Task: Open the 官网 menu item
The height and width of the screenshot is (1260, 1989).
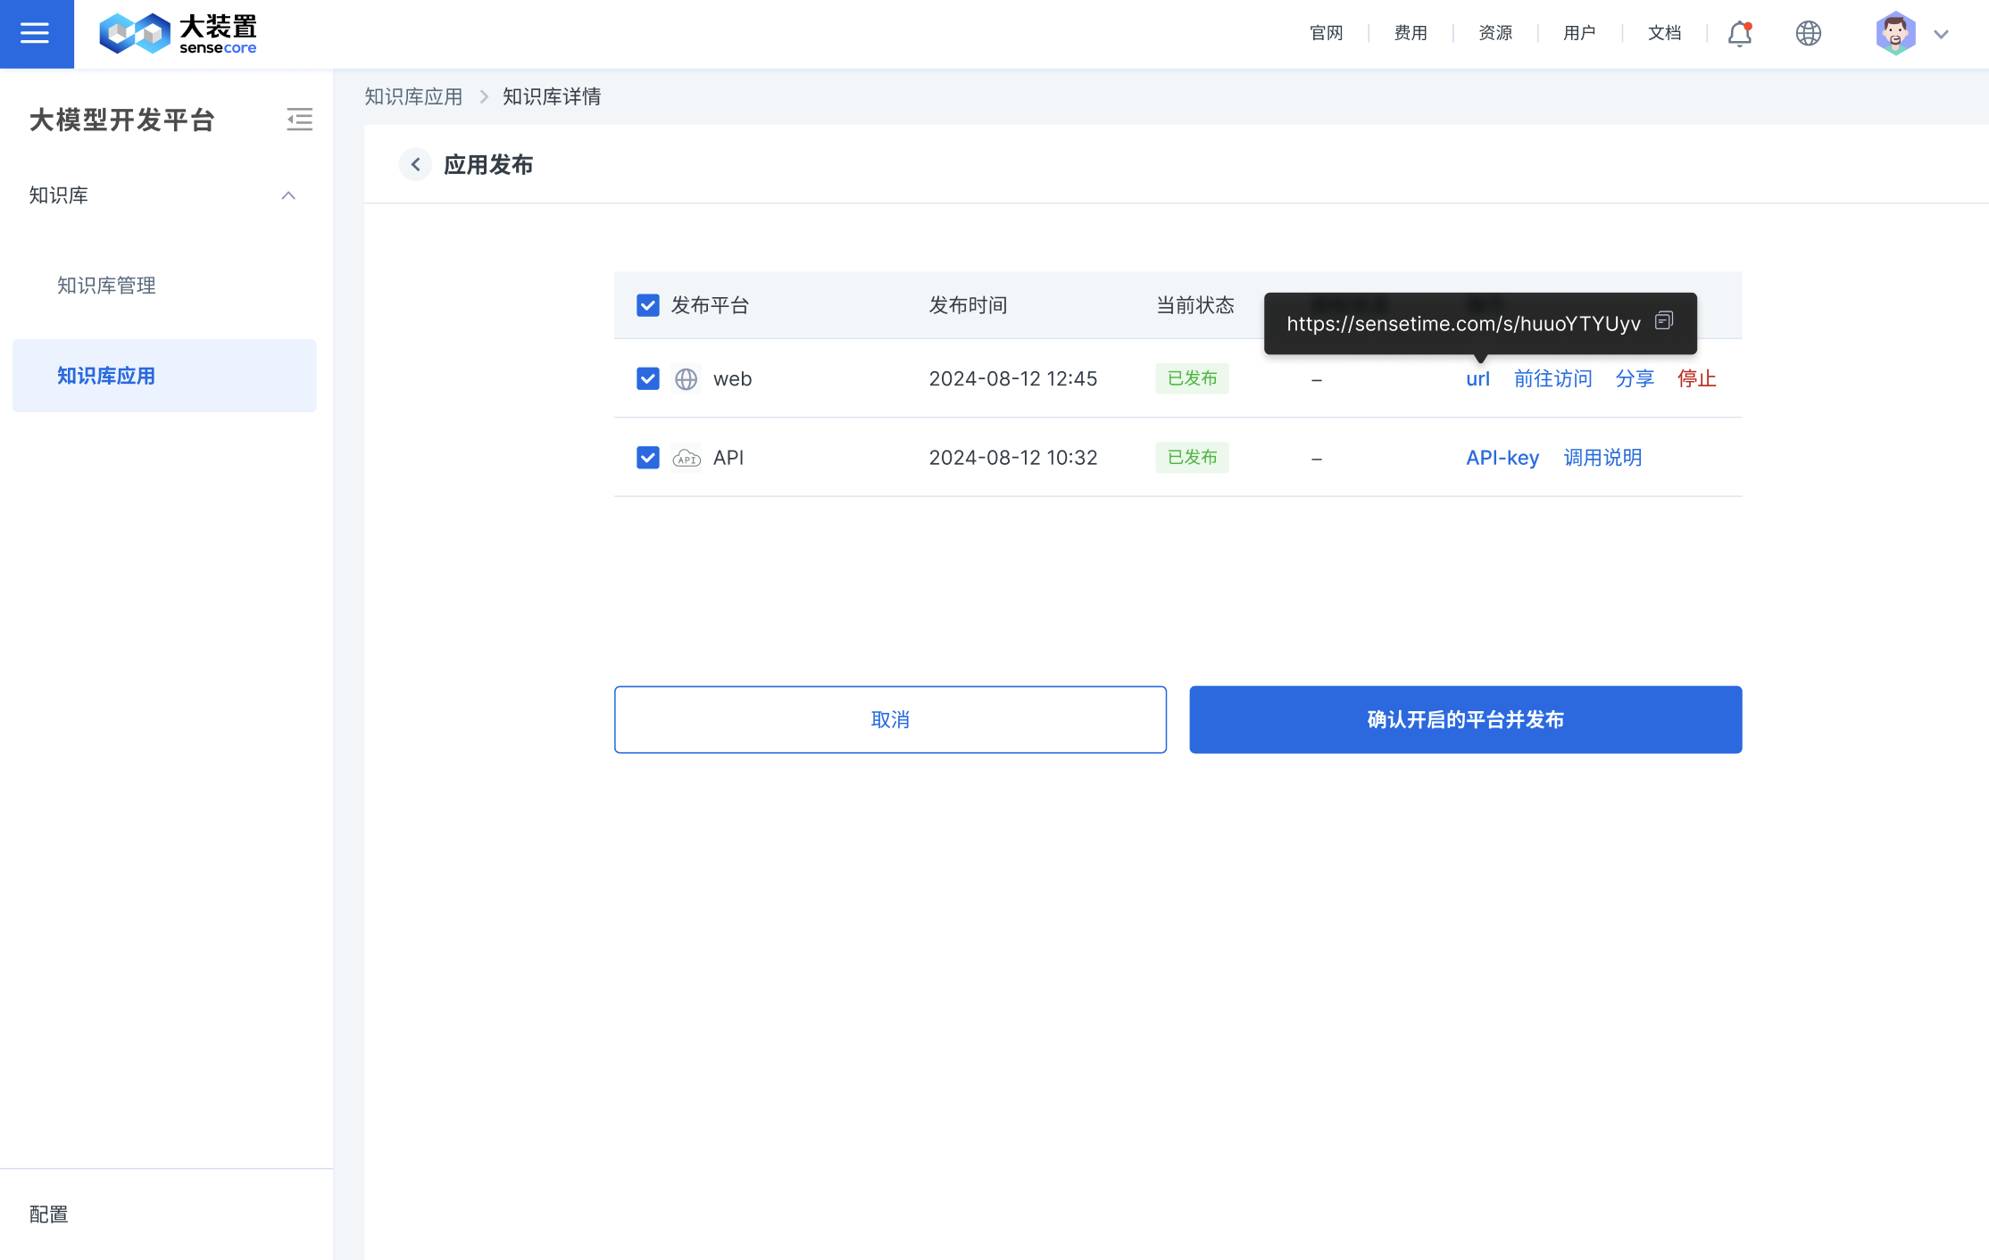Action: (1326, 33)
